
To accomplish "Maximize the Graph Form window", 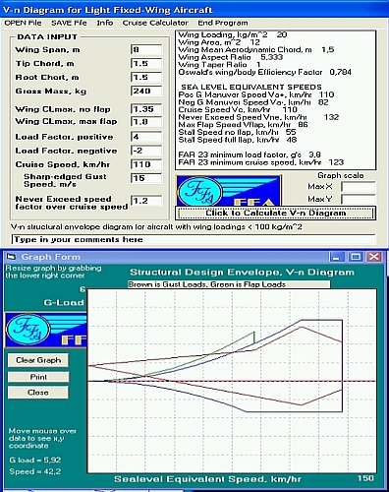I will [x=356, y=257].
